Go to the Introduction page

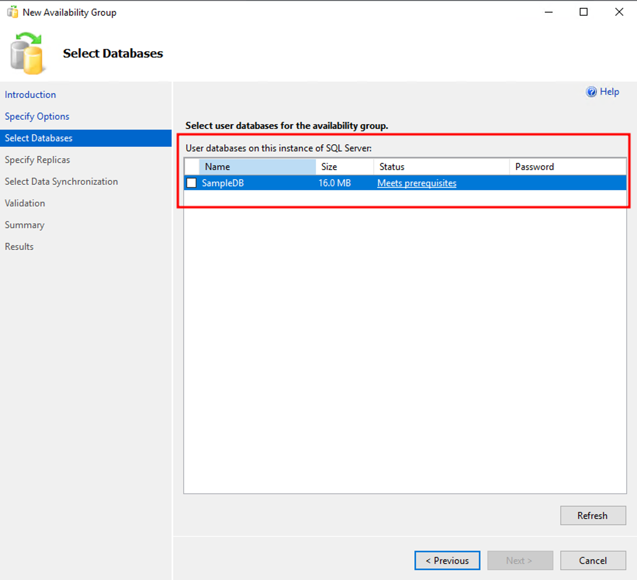(x=30, y=95)
